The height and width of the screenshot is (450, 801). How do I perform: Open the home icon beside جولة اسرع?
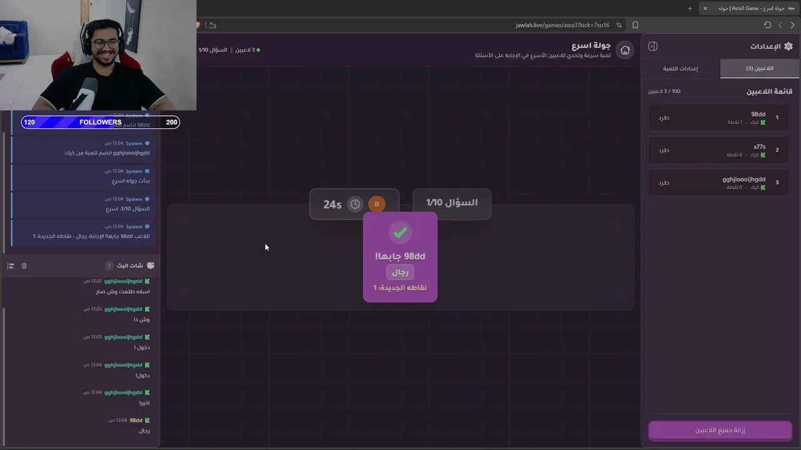point(625,50)
